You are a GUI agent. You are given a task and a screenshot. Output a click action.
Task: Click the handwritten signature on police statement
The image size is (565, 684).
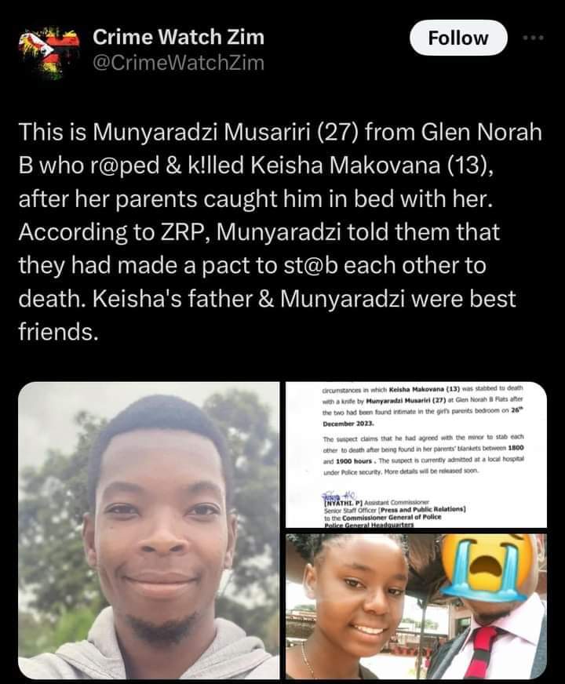tap(339, 495)
